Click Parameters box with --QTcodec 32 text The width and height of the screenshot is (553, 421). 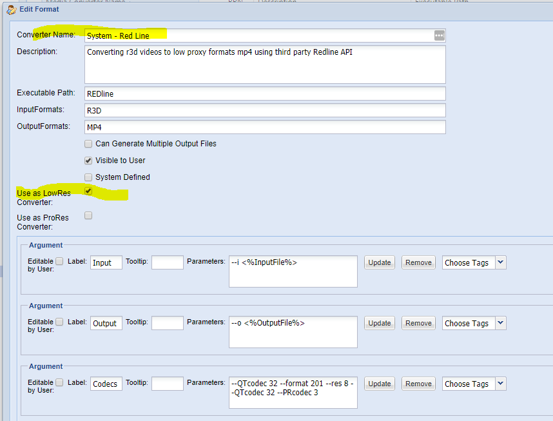click(293, 393)
